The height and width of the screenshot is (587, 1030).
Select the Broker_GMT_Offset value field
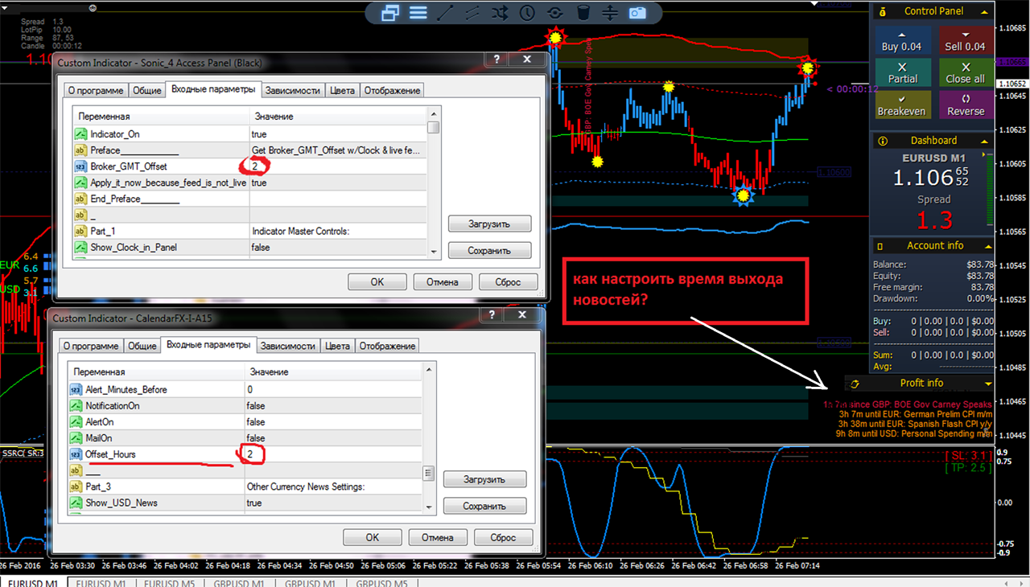(337, 166)
